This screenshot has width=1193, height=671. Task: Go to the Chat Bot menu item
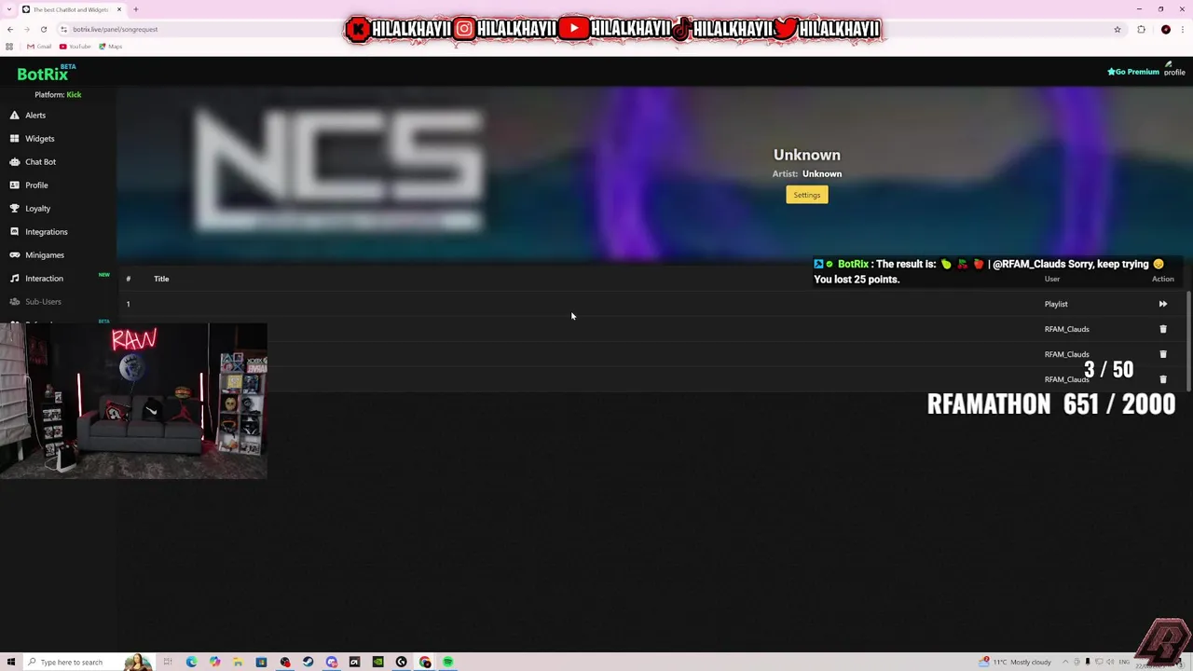coord(41,162)
